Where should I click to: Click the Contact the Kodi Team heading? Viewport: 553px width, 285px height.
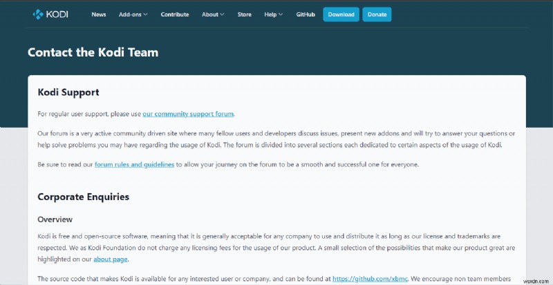click(x=93, y=52)
